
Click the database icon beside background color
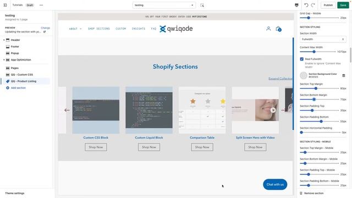pyautogui.click(x=343, y=75)
